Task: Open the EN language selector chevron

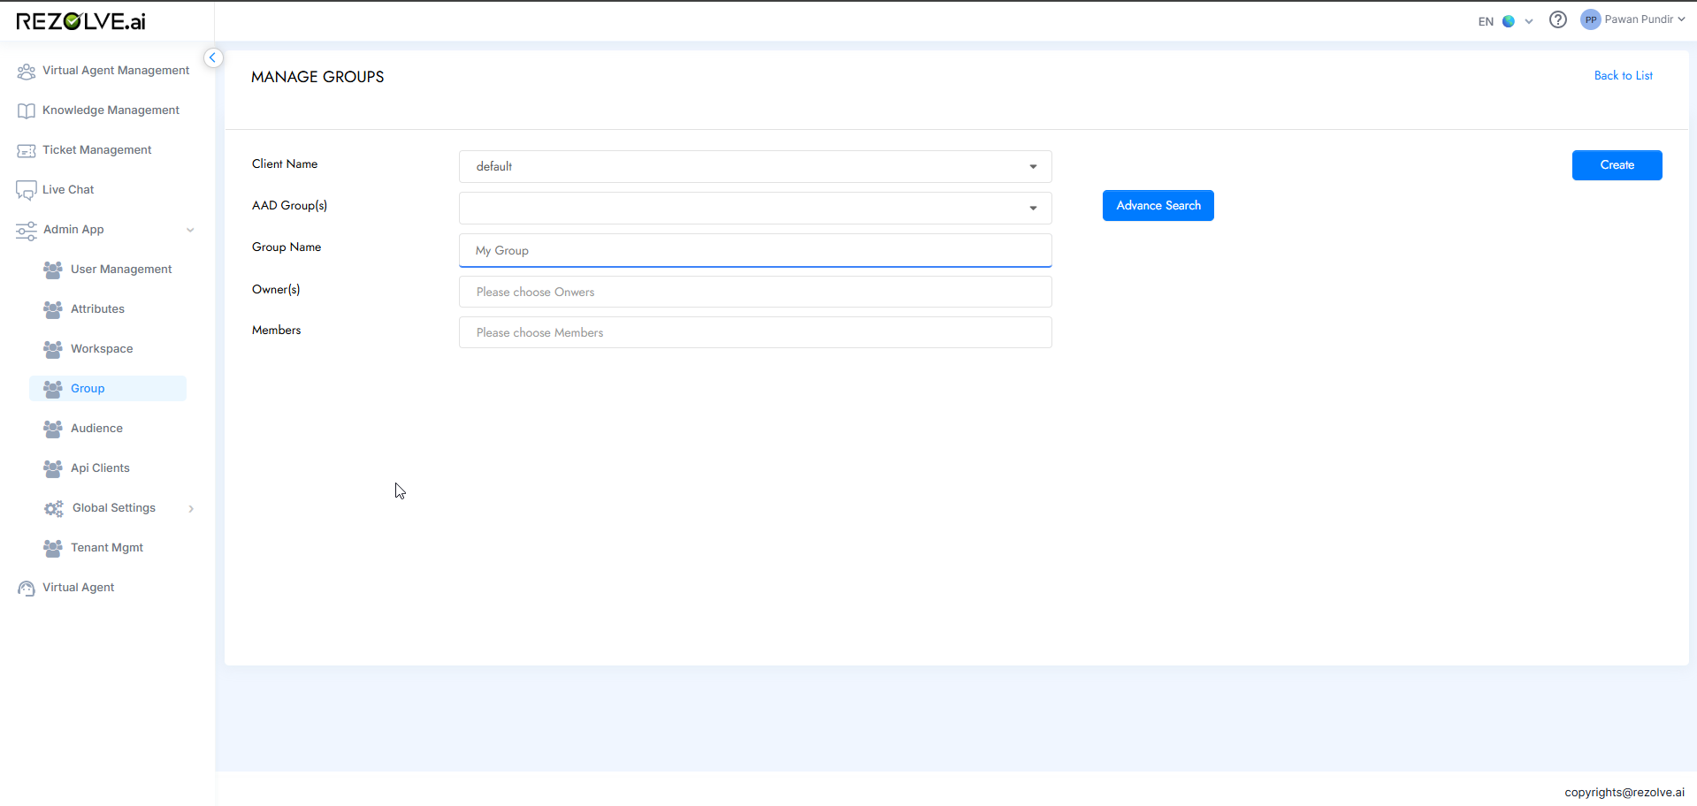Action: pyautogui.click(x=1529, y=21)
